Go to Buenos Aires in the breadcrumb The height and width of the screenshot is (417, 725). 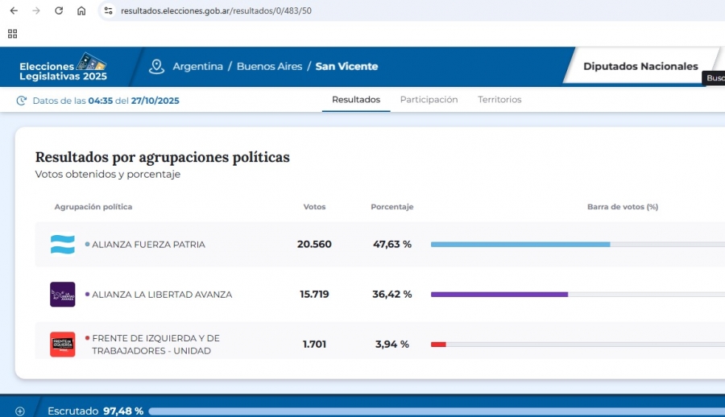269,67
